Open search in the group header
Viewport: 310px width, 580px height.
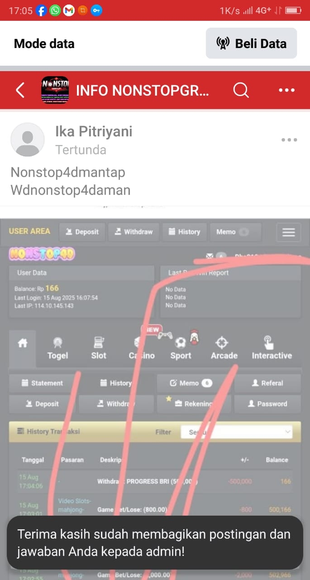point(241,90)
